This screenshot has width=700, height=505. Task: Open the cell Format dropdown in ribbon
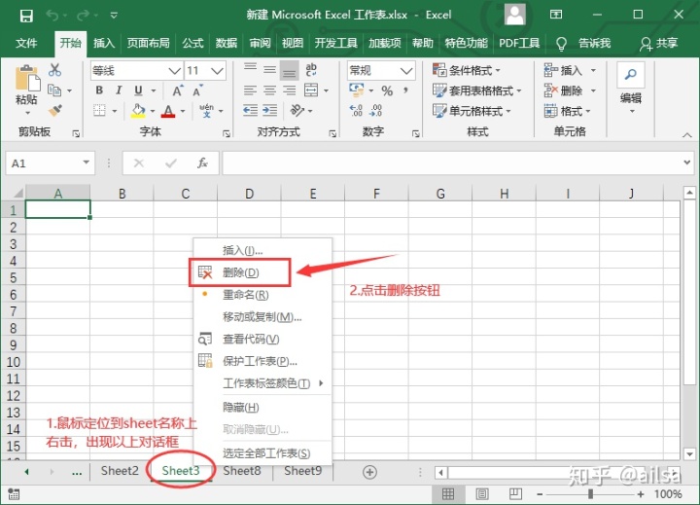pyautogui.click(x=568, y=111)
